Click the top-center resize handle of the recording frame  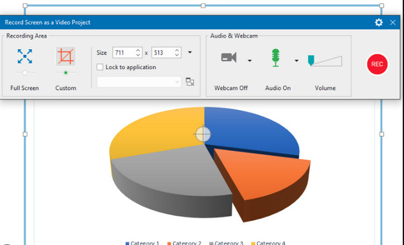(203, 5)
